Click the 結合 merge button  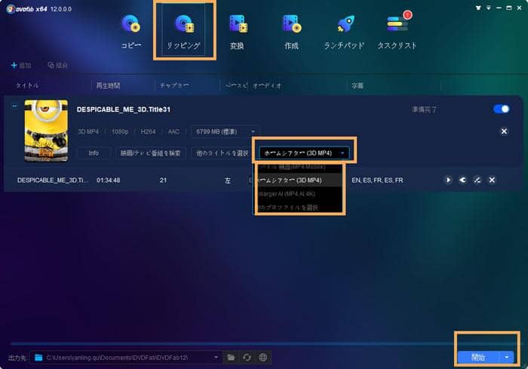coord(58,66)
